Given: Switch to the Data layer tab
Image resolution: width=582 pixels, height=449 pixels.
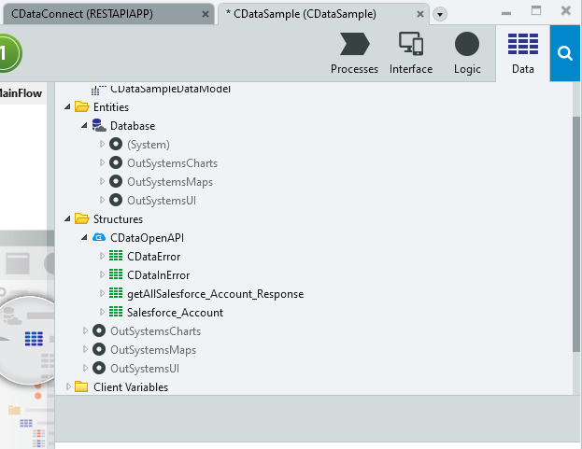Looking at the screenshot, I should coord(523,53).
